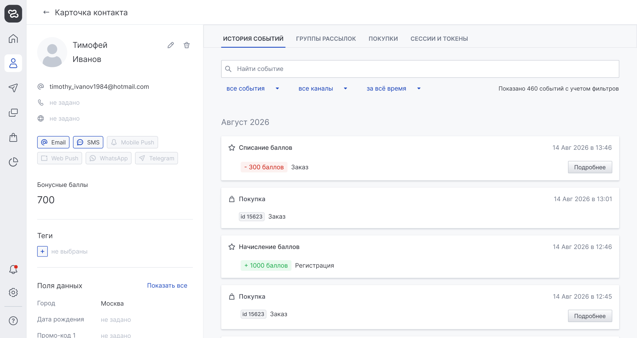Open the home icon in sidebar

click(x=13, y=38)
